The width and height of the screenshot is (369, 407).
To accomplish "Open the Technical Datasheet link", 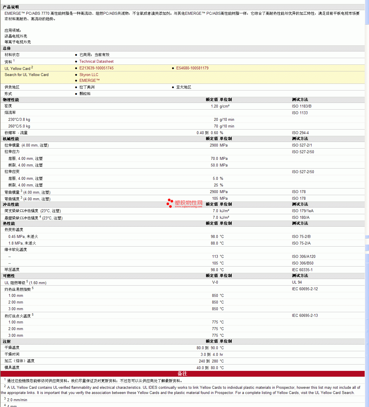I will click(x=96, y=61).
